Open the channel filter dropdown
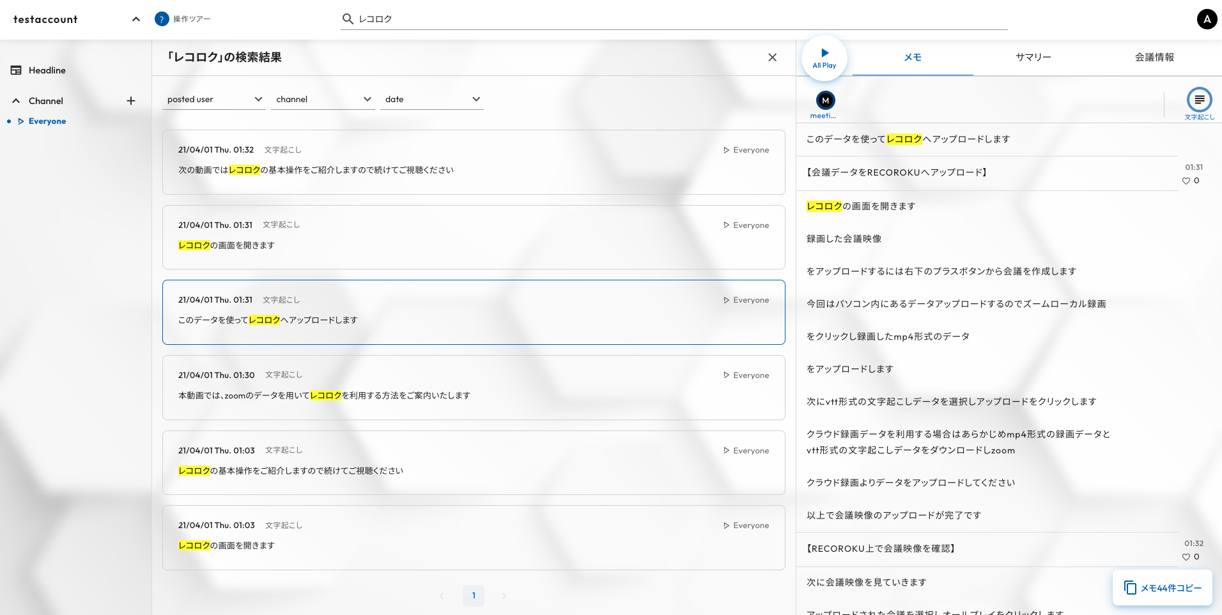 point(323,100)
